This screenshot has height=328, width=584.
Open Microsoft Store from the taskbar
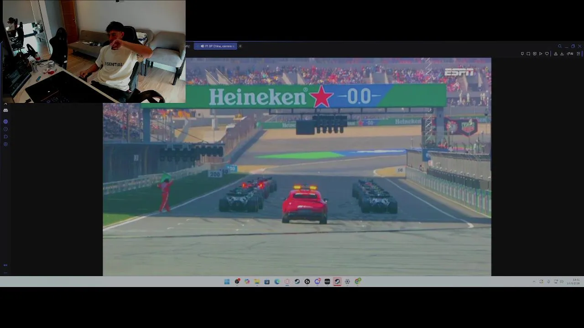(x=267, y=282)
